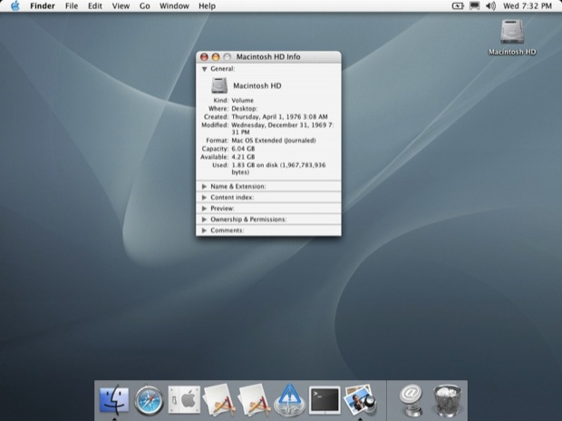
Task: Open the View menu
Action: (121, 6)
